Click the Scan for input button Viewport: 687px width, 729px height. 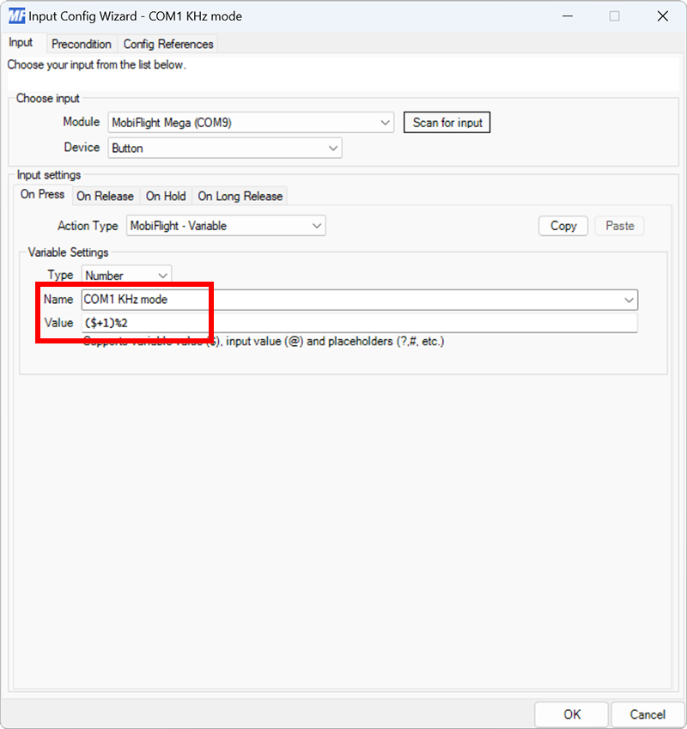coord(447,122)
